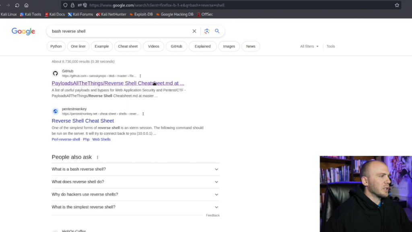Click the About 8,730,000 results text
Viewport: 412px width, 232px height.
pos(83,62)
